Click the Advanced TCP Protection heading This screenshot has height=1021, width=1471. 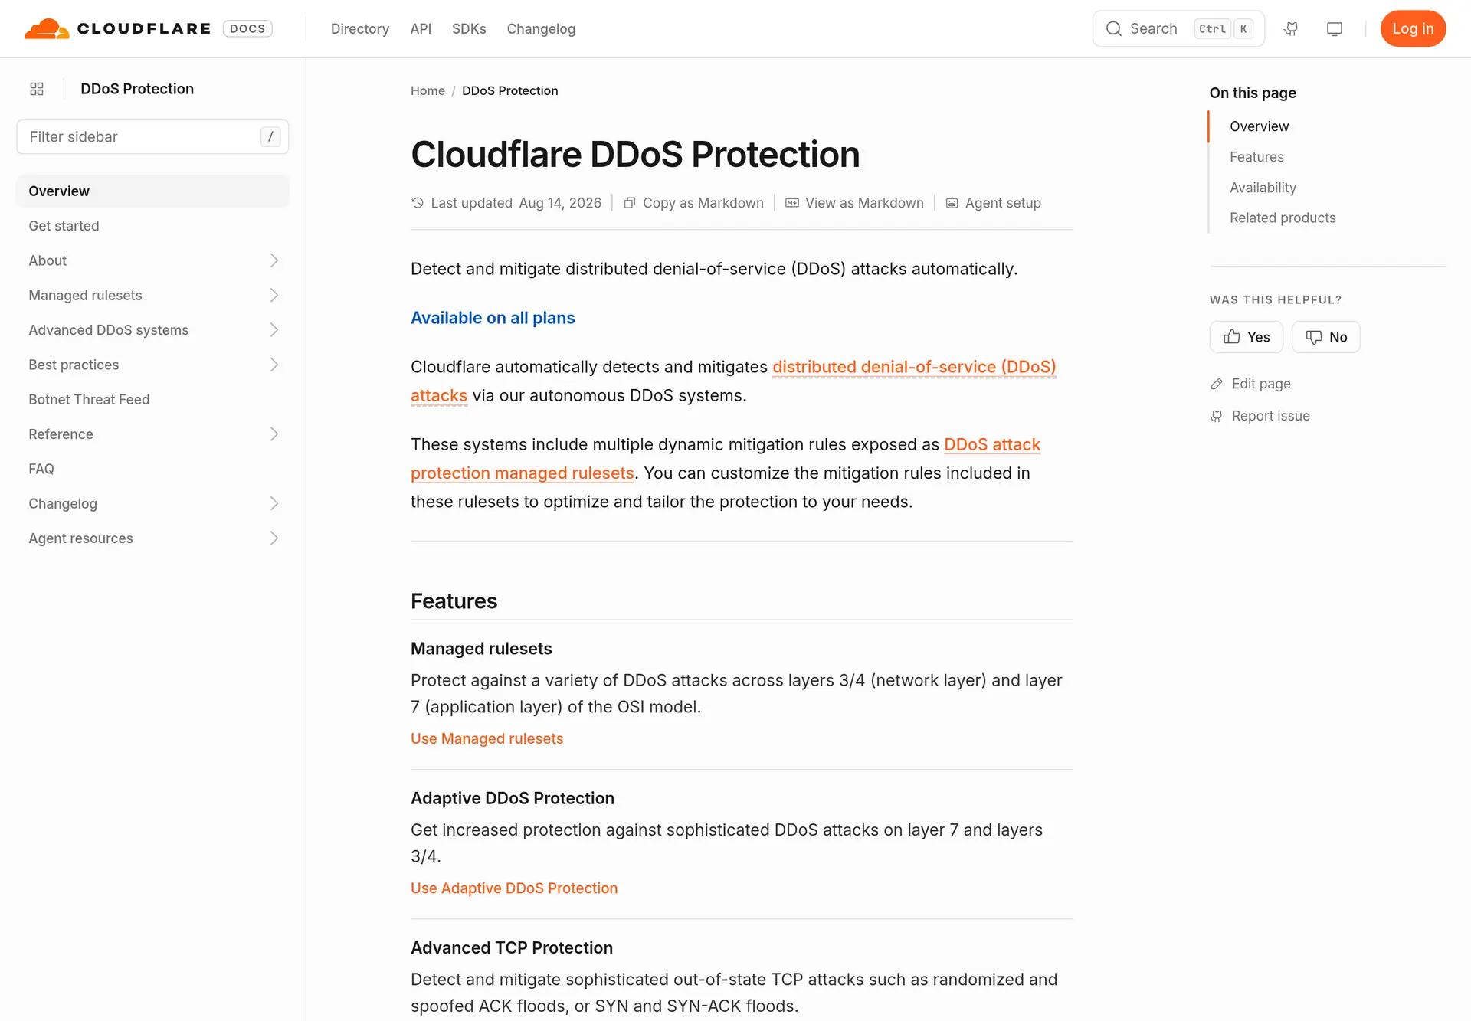tap(512, 947)
